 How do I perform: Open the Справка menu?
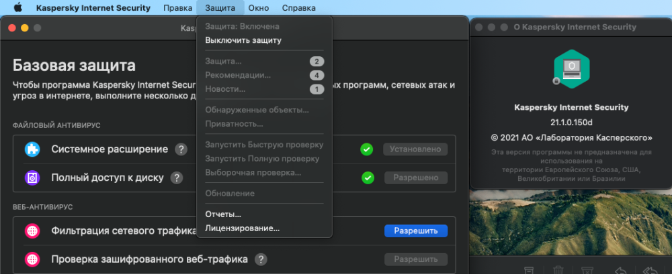299,7
